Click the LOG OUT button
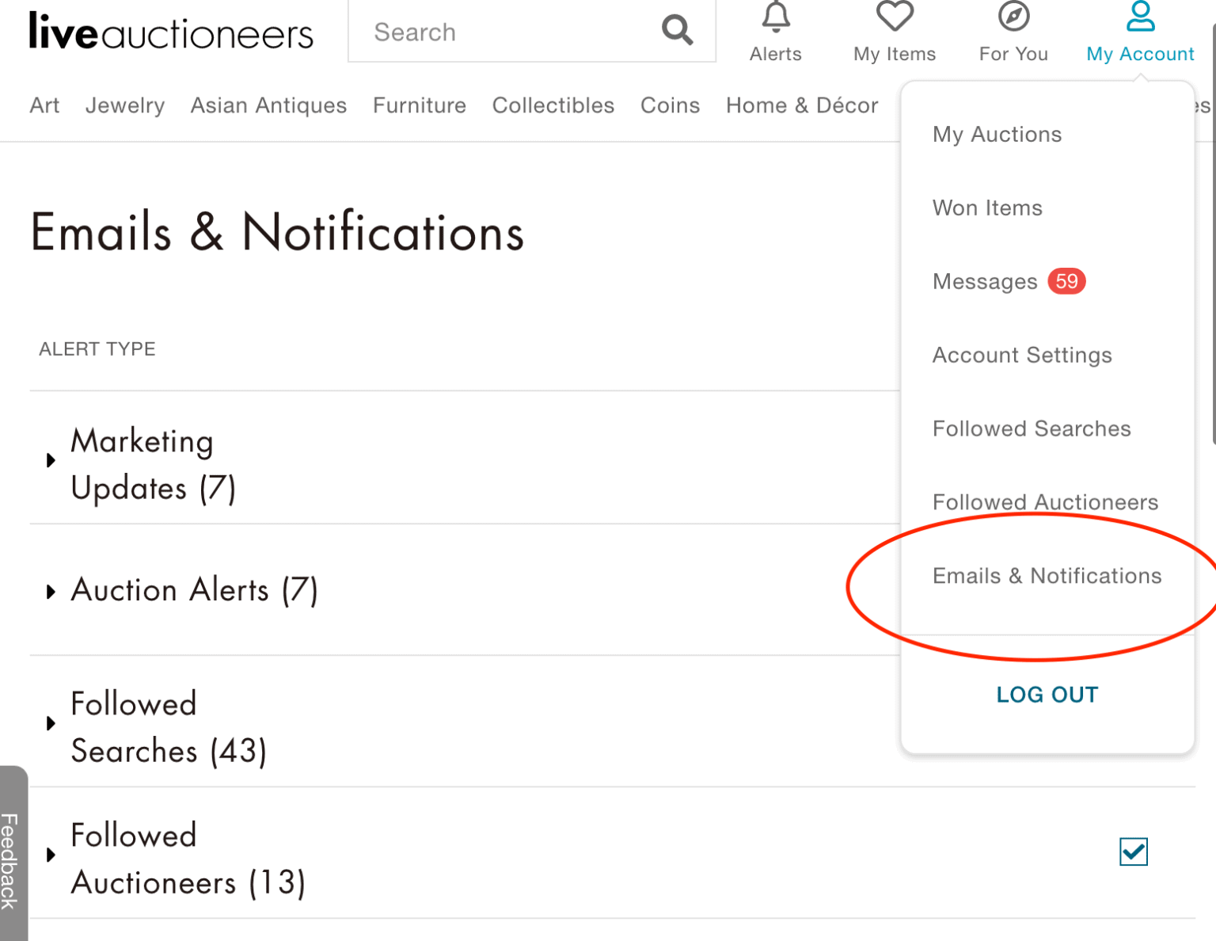 1047,695
